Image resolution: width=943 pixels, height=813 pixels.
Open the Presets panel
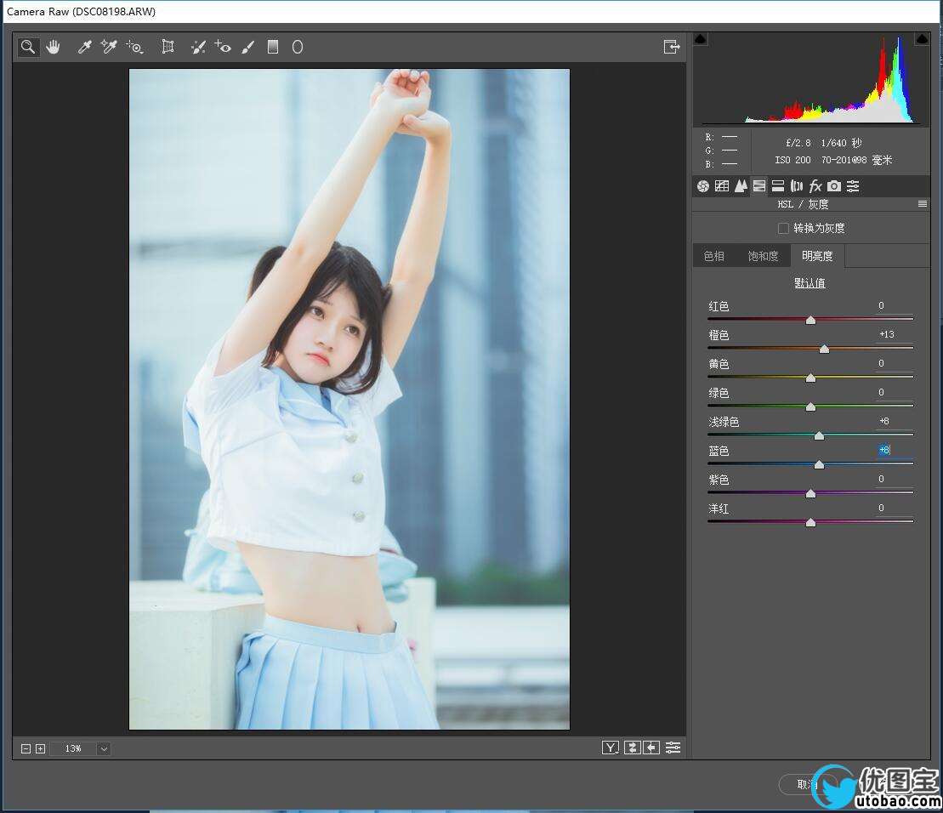click(x=853, y=186)
